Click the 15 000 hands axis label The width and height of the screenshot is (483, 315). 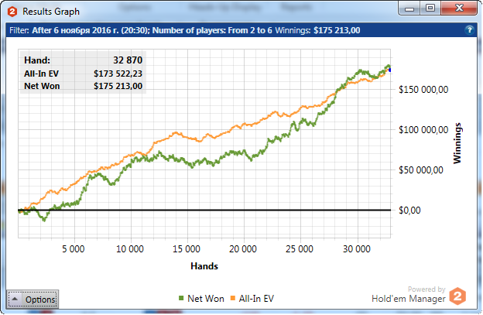point(187,248)
